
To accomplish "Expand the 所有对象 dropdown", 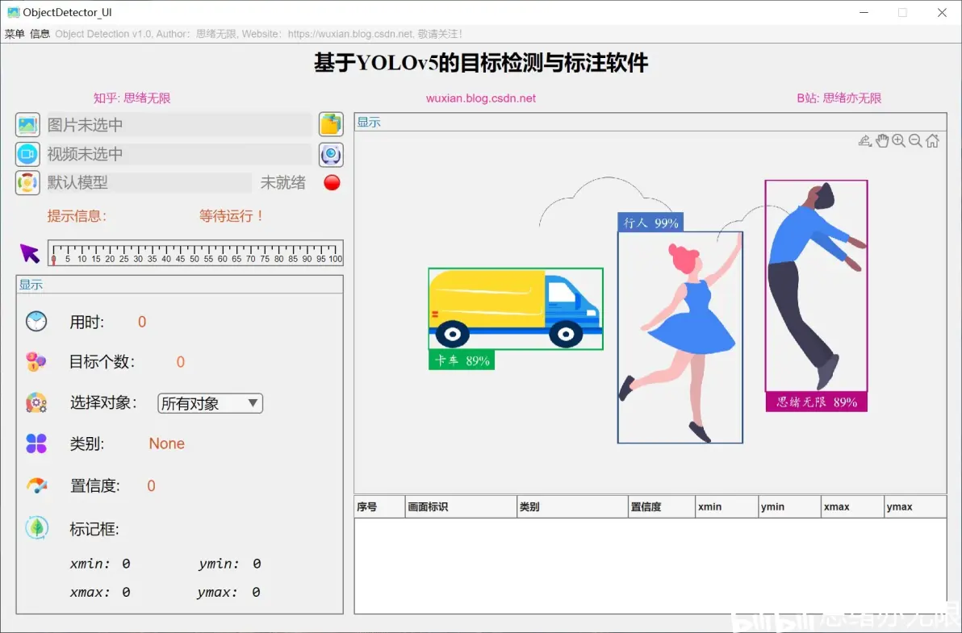I will coord(210,403).
